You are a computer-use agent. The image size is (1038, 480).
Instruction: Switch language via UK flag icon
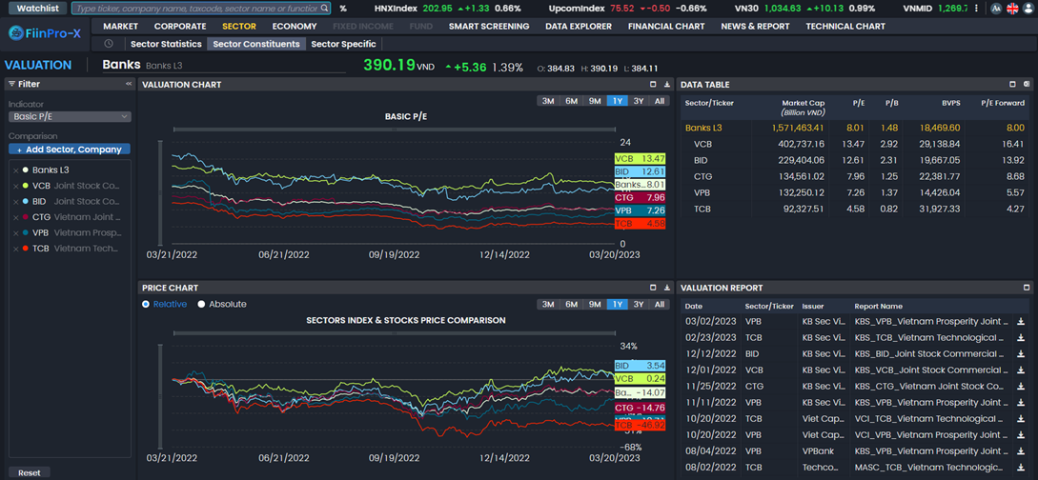pyautogui.click(x=1012, y=9)
